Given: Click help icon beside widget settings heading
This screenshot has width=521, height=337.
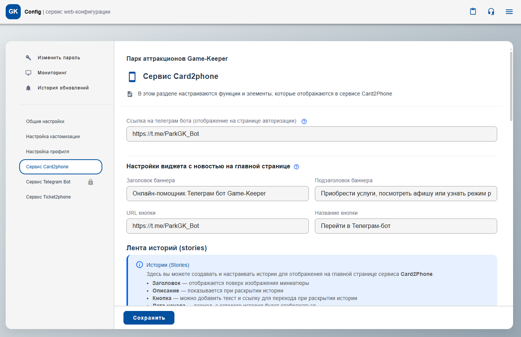Looking at the screenshot, I should click(x=296, y=167).
